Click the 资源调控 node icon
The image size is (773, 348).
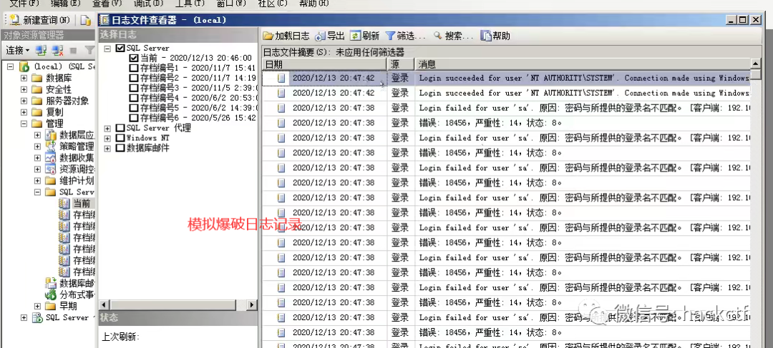51,169
